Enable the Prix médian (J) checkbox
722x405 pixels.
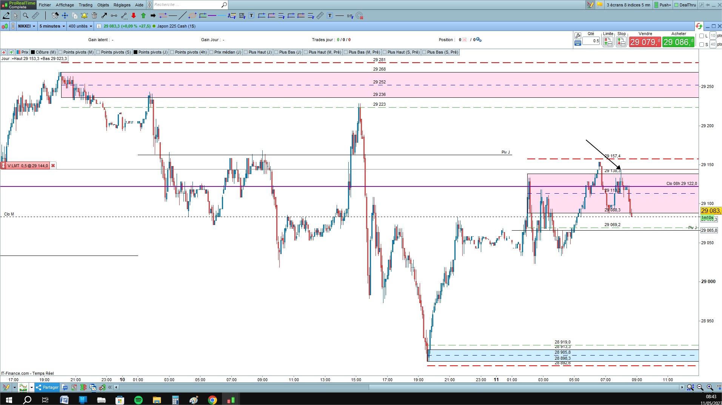(211, 52)
